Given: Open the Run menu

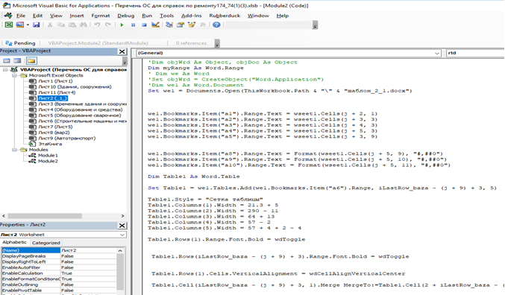Looking at the screenshot, I should (x=147, y=16).
